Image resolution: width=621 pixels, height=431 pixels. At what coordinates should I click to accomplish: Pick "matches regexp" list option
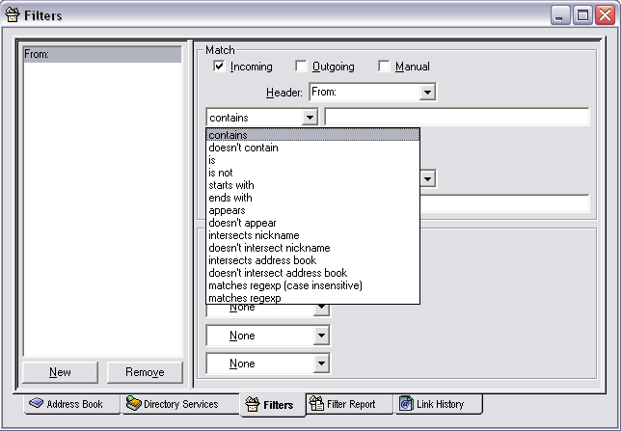point(245,298)
